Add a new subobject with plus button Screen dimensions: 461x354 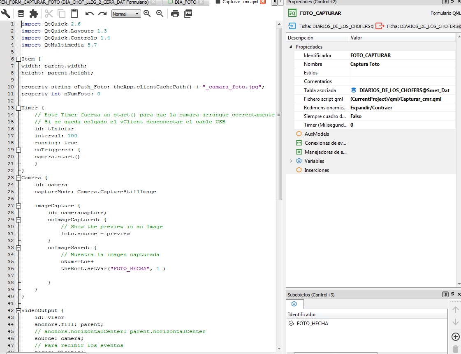(x=455, y=337)
